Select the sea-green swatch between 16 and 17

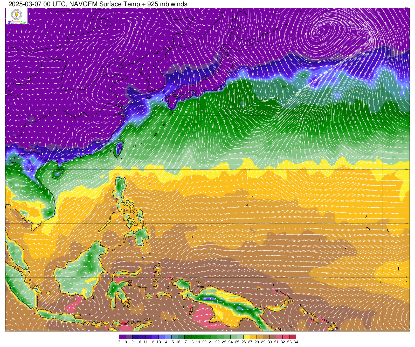point(181,337)
